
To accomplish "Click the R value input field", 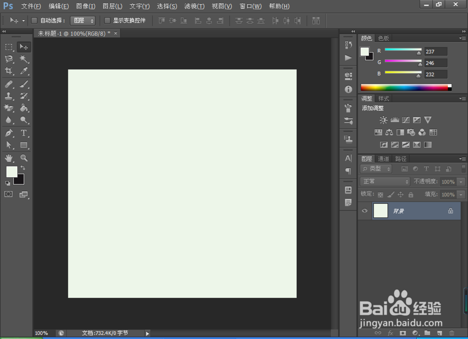I will (436, 51).
